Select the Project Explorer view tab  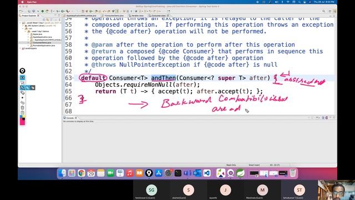click(x=29, y=16)
